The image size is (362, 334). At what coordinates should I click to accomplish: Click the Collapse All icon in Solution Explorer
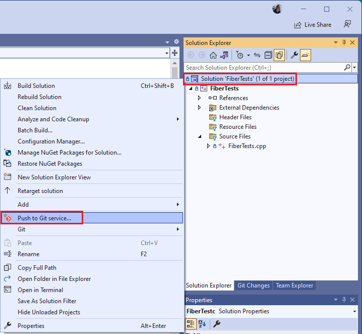click(x=268, y=55)
